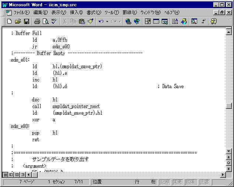The image size is (234, 187).
Task: Save document with the floppy disk icon
Action: click(27, 21)
